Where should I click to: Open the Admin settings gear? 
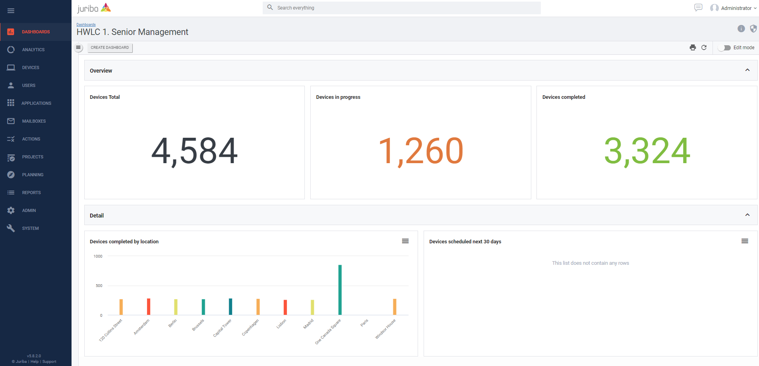point(11,210)
